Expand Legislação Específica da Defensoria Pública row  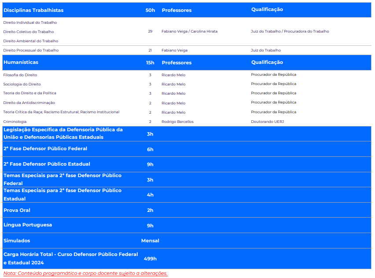coord(63,133)
